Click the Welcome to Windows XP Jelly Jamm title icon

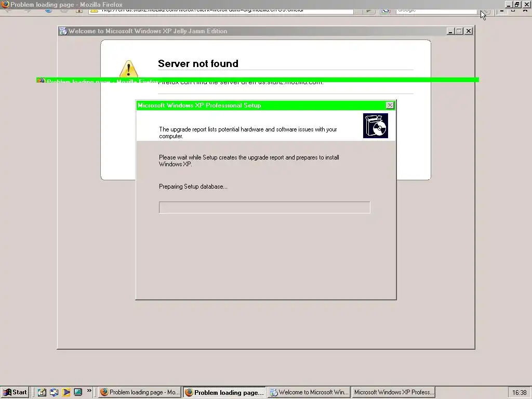click(63, 31)
